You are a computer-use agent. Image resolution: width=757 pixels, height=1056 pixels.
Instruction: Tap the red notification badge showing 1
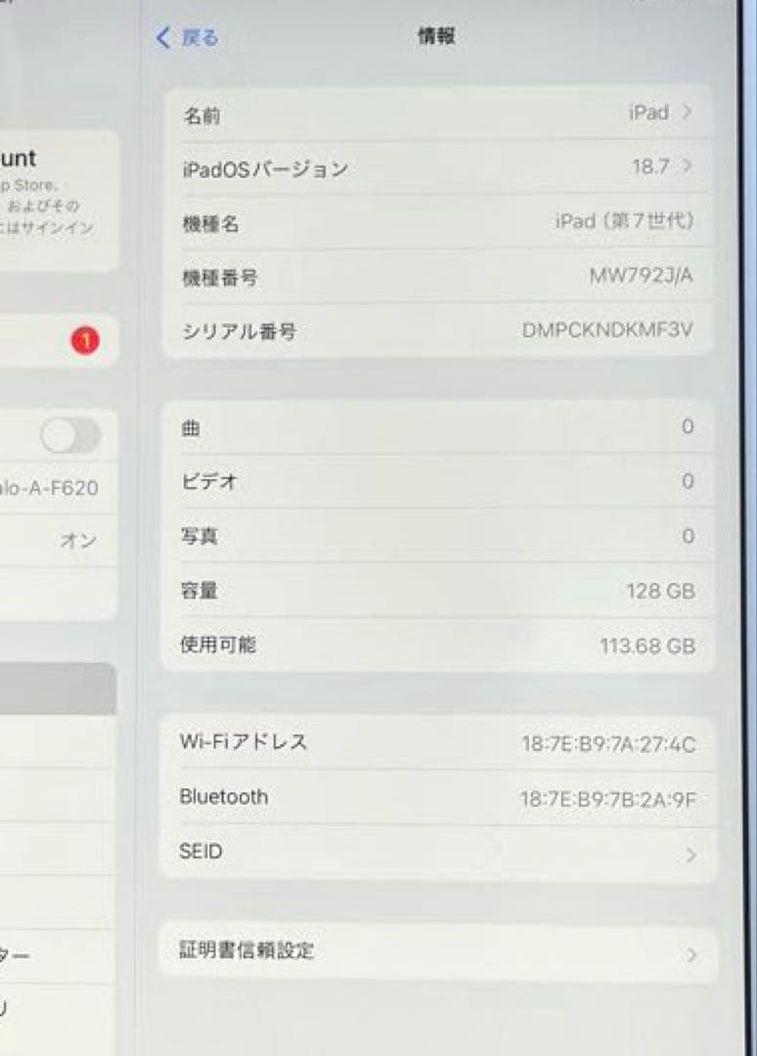click(x=85, y=341)
